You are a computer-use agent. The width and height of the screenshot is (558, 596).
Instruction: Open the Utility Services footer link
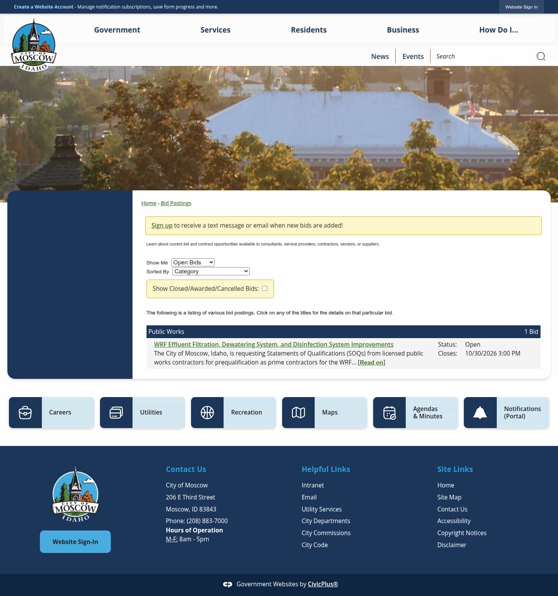tap(322, 509)
